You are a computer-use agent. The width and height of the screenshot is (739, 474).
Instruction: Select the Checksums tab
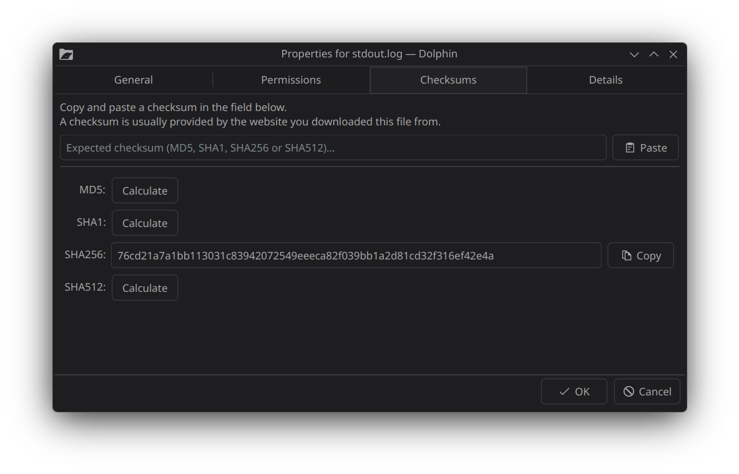point(448,80)
